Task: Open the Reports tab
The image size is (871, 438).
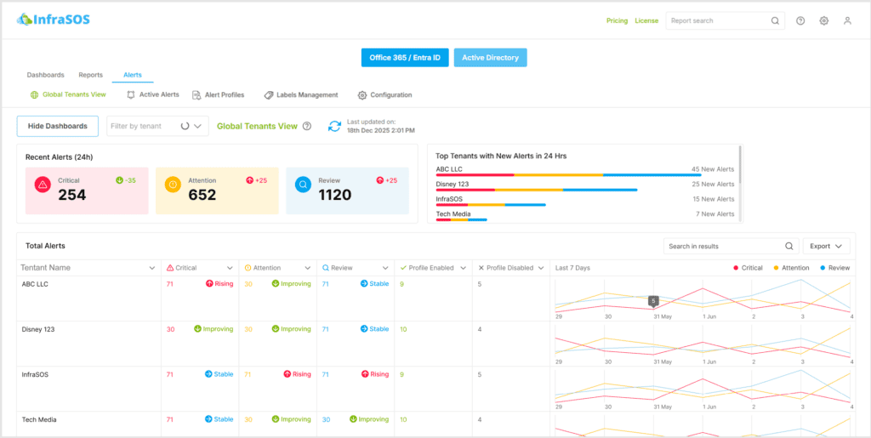Action: tap(90, 75)
